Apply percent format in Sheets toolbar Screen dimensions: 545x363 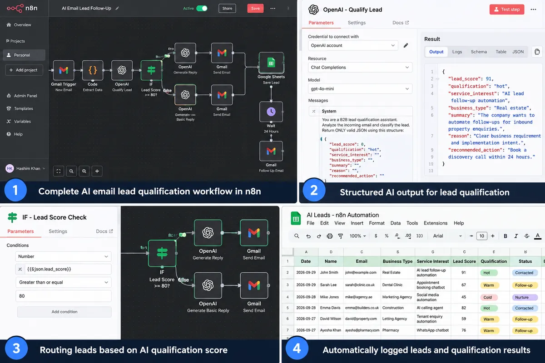pyautogui.click(x=386, y=236)
